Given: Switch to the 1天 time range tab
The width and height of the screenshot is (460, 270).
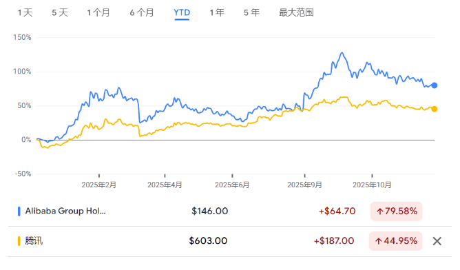Looking at the screenshot, I should (x=25, y=12).
